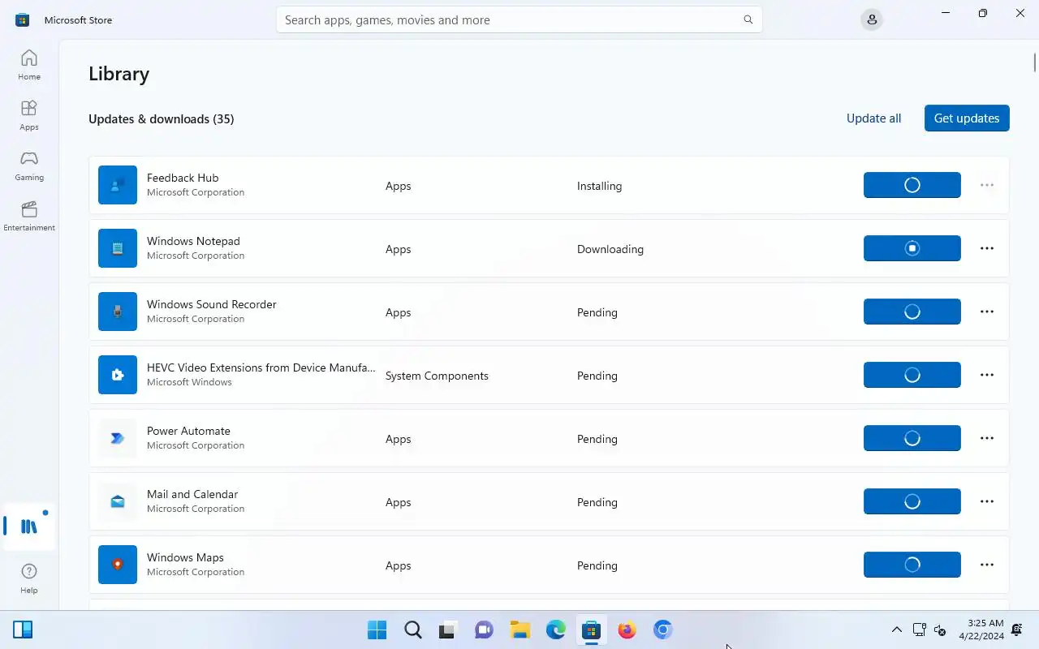The width and height of the screenshot is (1039, 649).
Task: Open the Gaming sidebar section
Action: click(29, 165)
